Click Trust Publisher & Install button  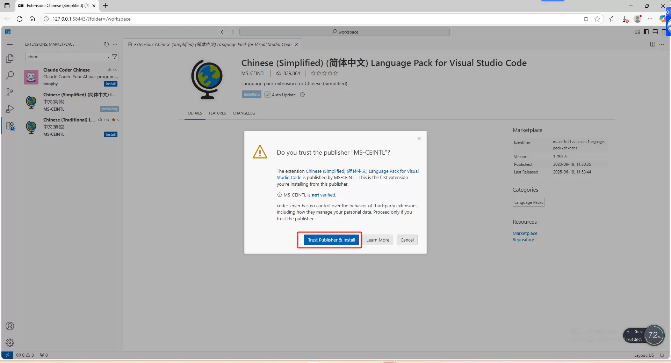pos(331,240)
